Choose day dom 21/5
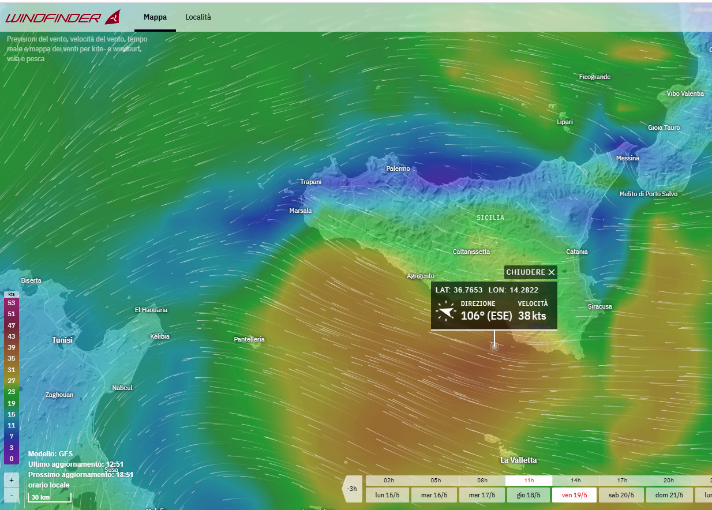 [x=669, y=495]
